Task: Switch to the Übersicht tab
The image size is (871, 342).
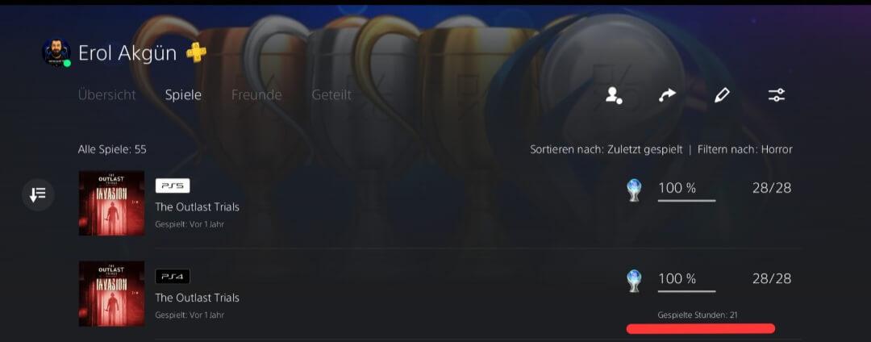Action: point(106,95)
